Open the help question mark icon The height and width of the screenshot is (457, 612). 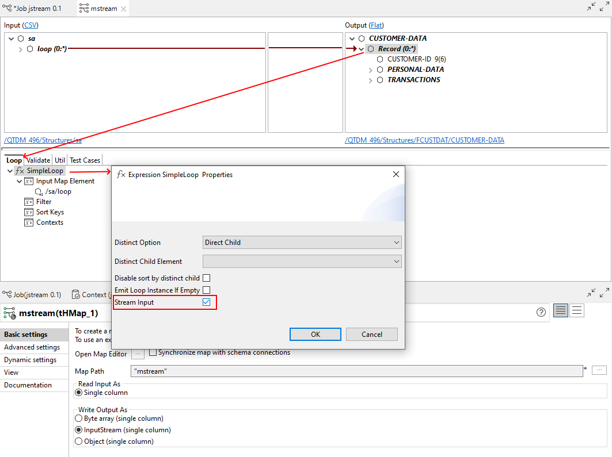pyautogui.click(x=541, y=312)
